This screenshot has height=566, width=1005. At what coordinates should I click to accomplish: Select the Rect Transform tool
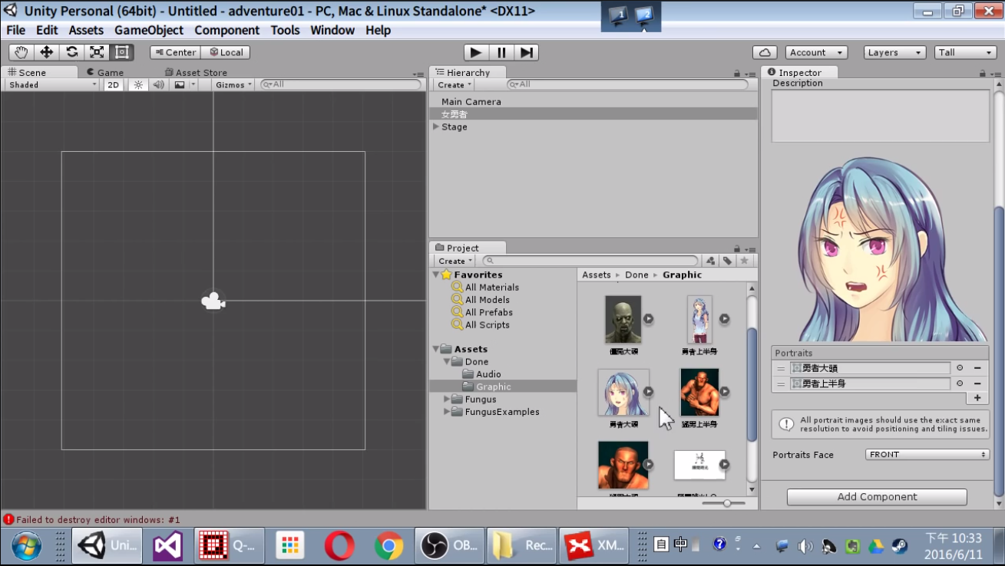tap(121, 52)
